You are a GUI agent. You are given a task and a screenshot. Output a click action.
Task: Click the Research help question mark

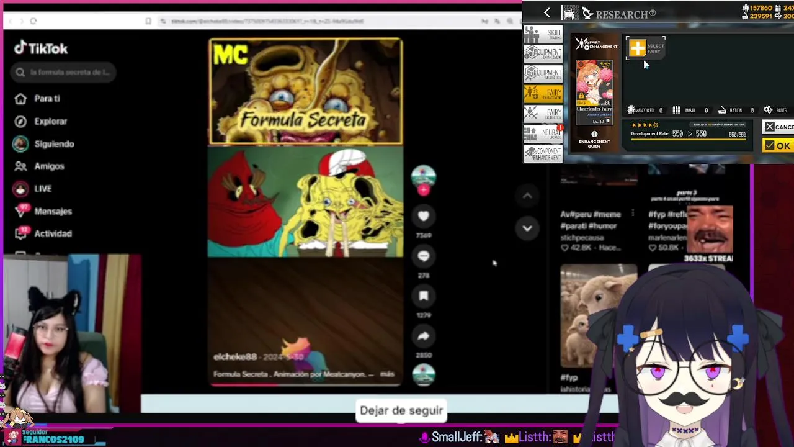(652, 14)
